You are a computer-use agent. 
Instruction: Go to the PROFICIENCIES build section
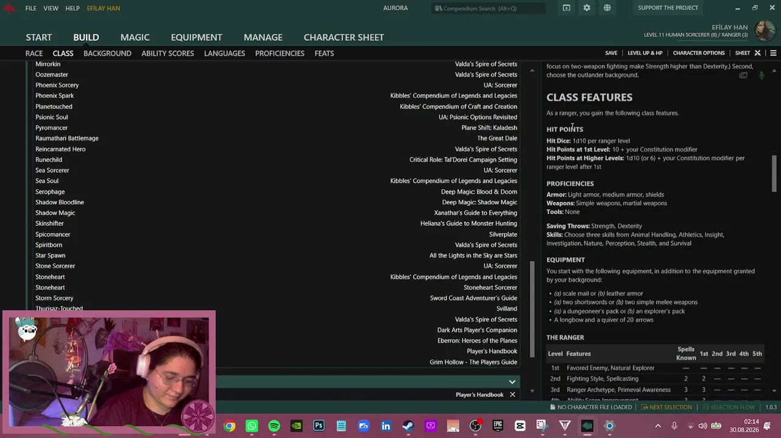tap(280, 54)
